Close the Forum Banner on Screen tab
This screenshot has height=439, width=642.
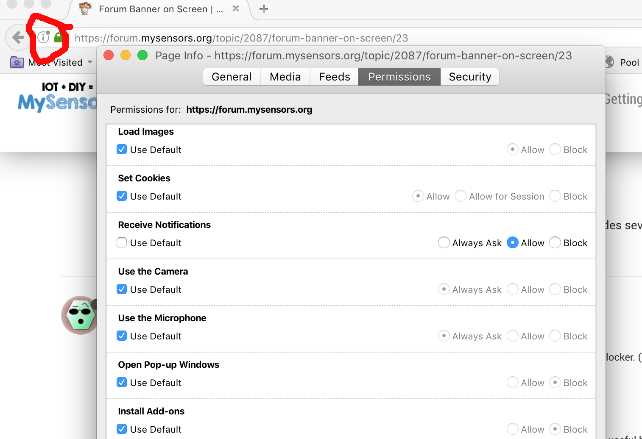pyautogui.click(x=236, y=8)
